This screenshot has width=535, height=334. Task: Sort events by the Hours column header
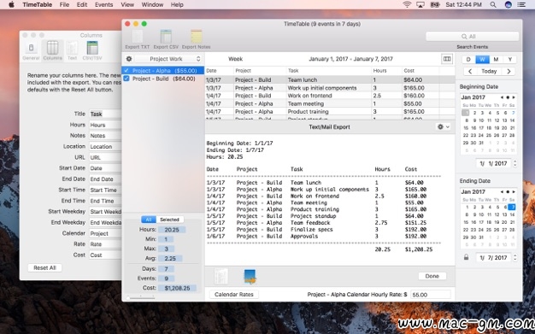(386, 71)
